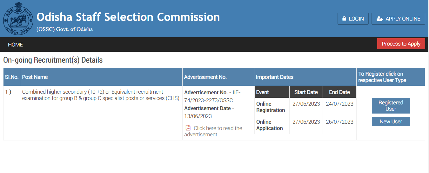Click the advertisement date 13/06/2023
This screenshot has height=173, width=429.
click(198, 116)
